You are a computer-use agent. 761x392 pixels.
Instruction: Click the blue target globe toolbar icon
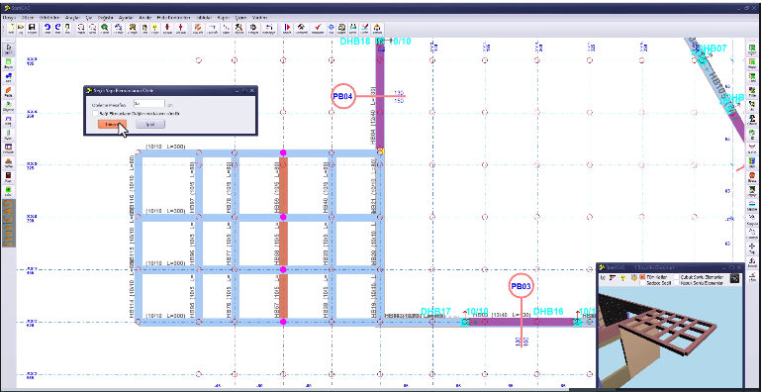331,28
